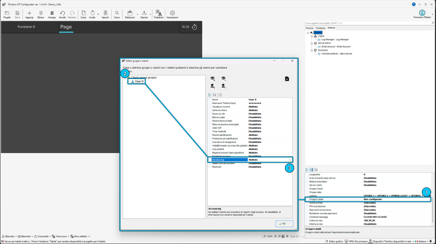Select Email Account tree item
Image resolution: width=436 pixels, height=244 pixels.
pyautogui.click(x=336, y=47)
